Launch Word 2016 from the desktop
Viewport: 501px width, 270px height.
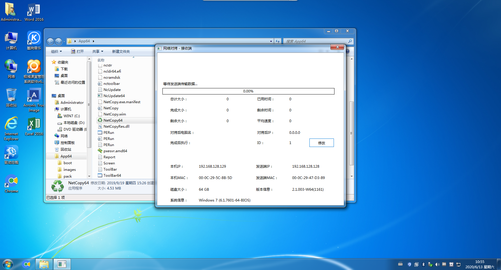(x=34, y=12)
